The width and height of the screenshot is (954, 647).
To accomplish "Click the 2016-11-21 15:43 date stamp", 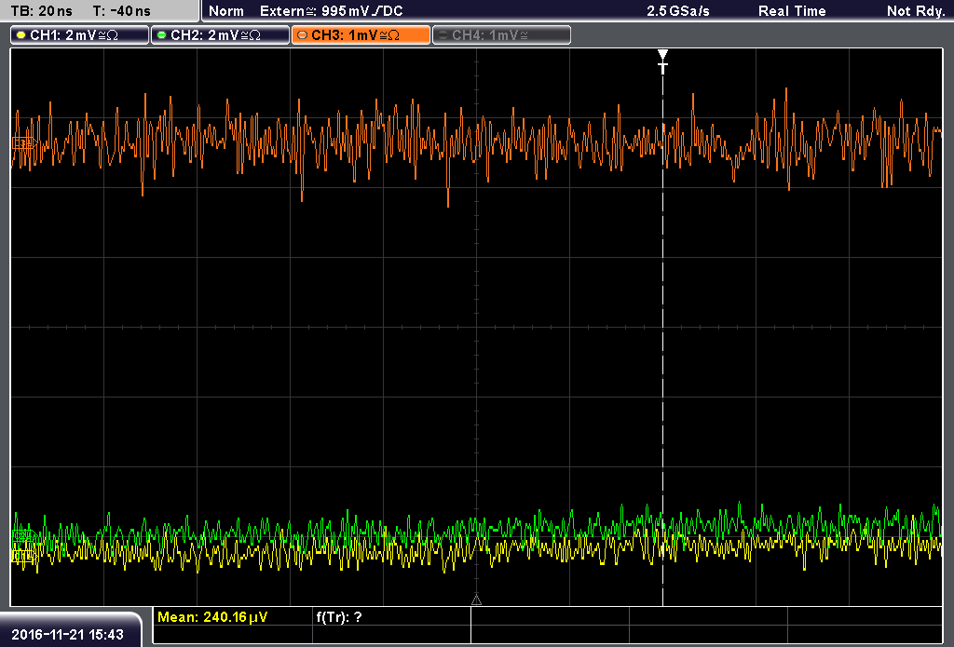I will [67, 634].
